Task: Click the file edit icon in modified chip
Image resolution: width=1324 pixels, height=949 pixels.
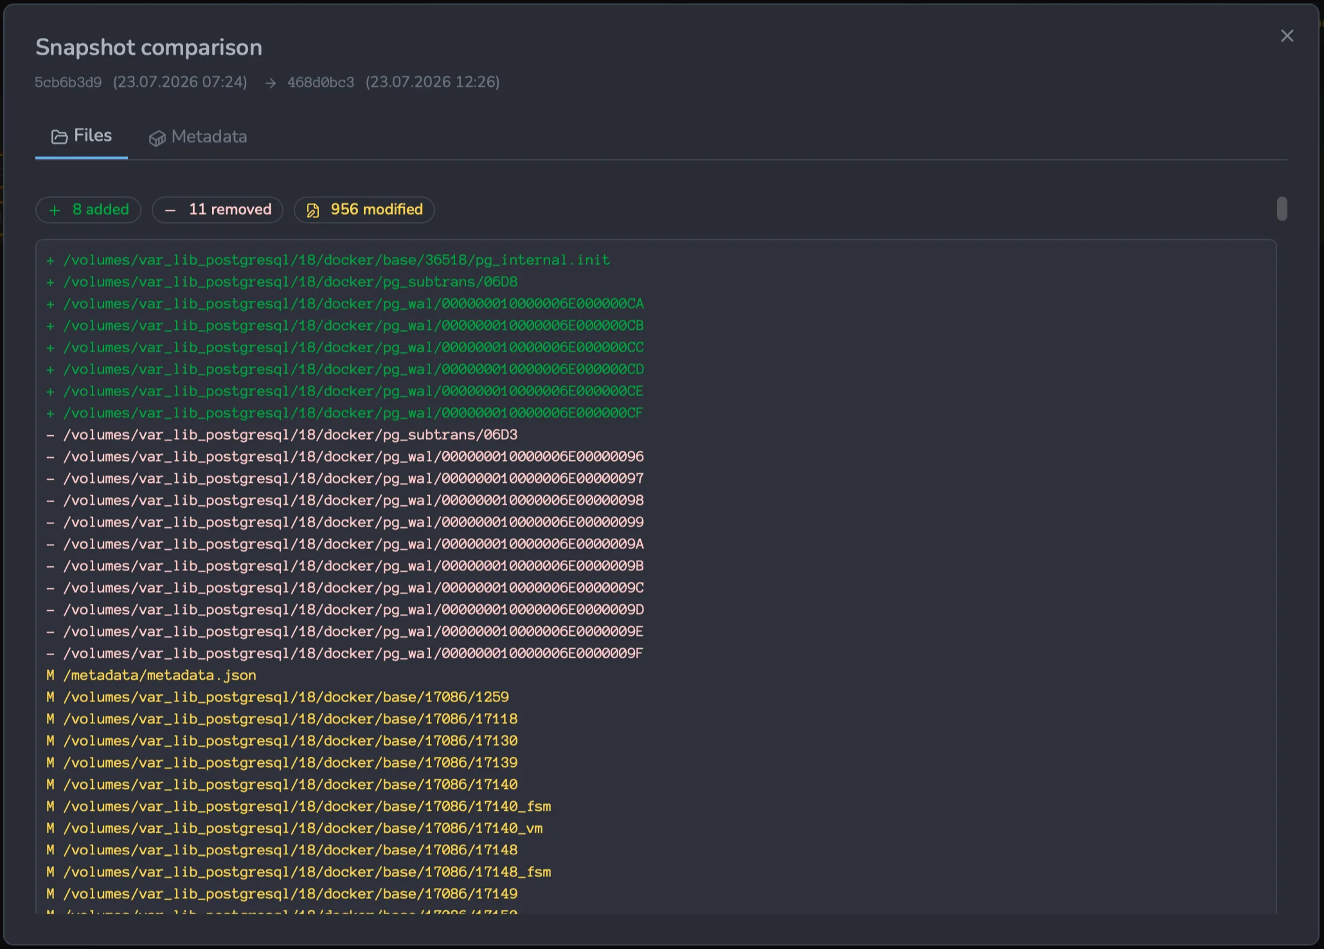Action: coord(313,210)
